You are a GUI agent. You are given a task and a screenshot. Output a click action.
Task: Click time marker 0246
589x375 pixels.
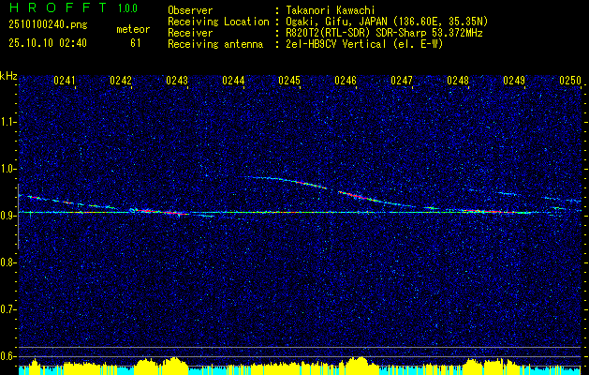[346, 81]
